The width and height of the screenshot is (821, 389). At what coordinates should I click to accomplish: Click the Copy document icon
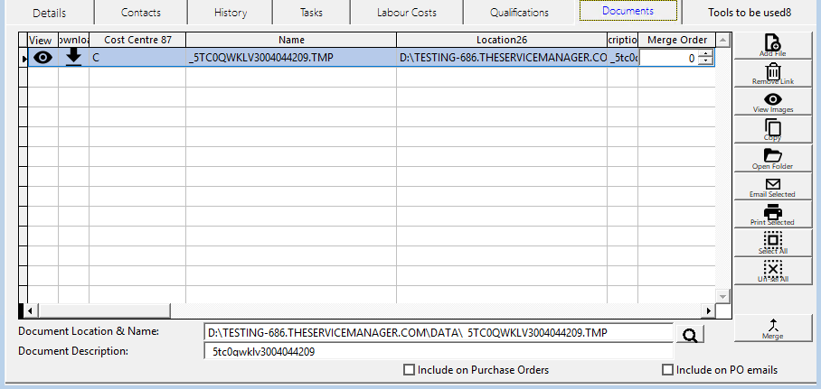coord(772,129)
